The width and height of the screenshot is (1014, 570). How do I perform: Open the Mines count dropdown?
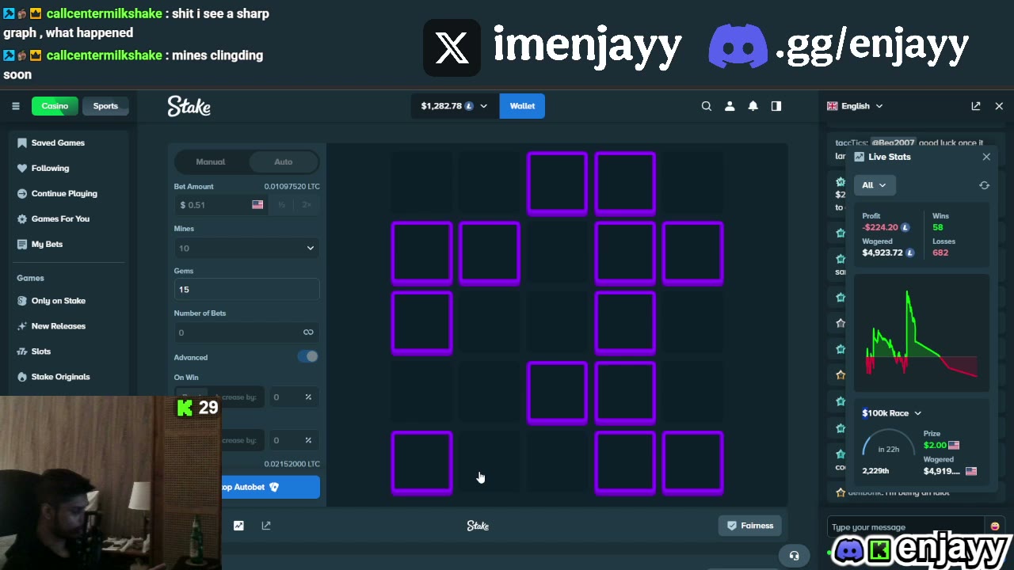(x=246, y=249)
